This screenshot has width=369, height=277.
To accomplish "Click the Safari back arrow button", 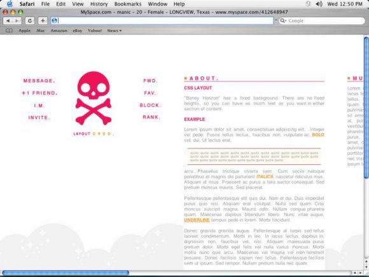I will [8, 21].
